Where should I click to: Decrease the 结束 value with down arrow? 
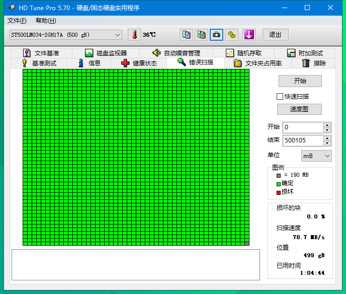(x=327, y=143)
